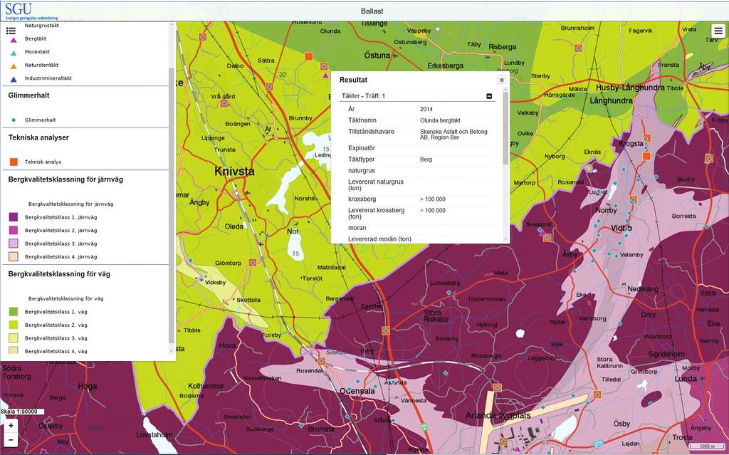Select the Skanska Asfalt och Betong AB value
729x455 pixels.
point(453,135)
